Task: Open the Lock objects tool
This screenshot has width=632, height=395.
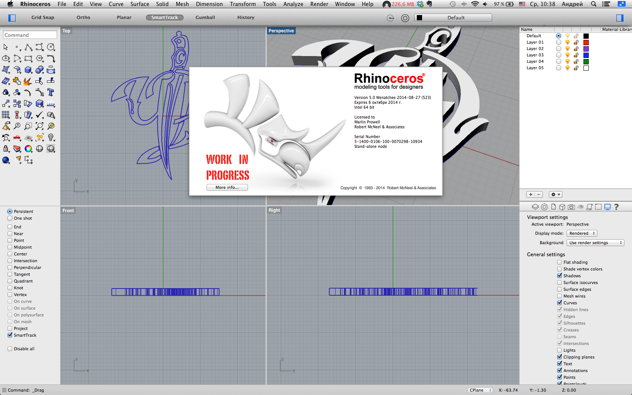Action: [6, 149]
